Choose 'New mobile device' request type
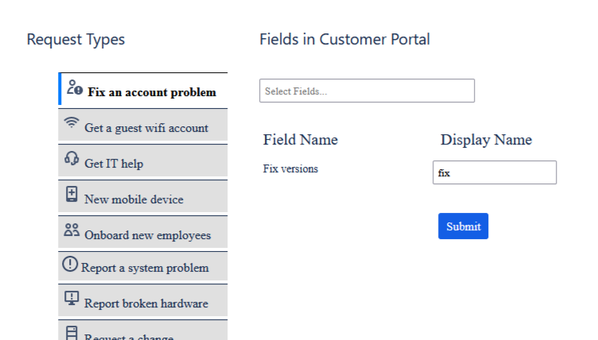 point(134,199)
